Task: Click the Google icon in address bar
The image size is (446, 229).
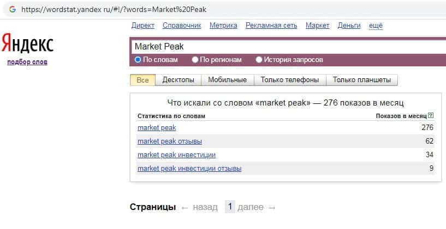Action: 12,9
